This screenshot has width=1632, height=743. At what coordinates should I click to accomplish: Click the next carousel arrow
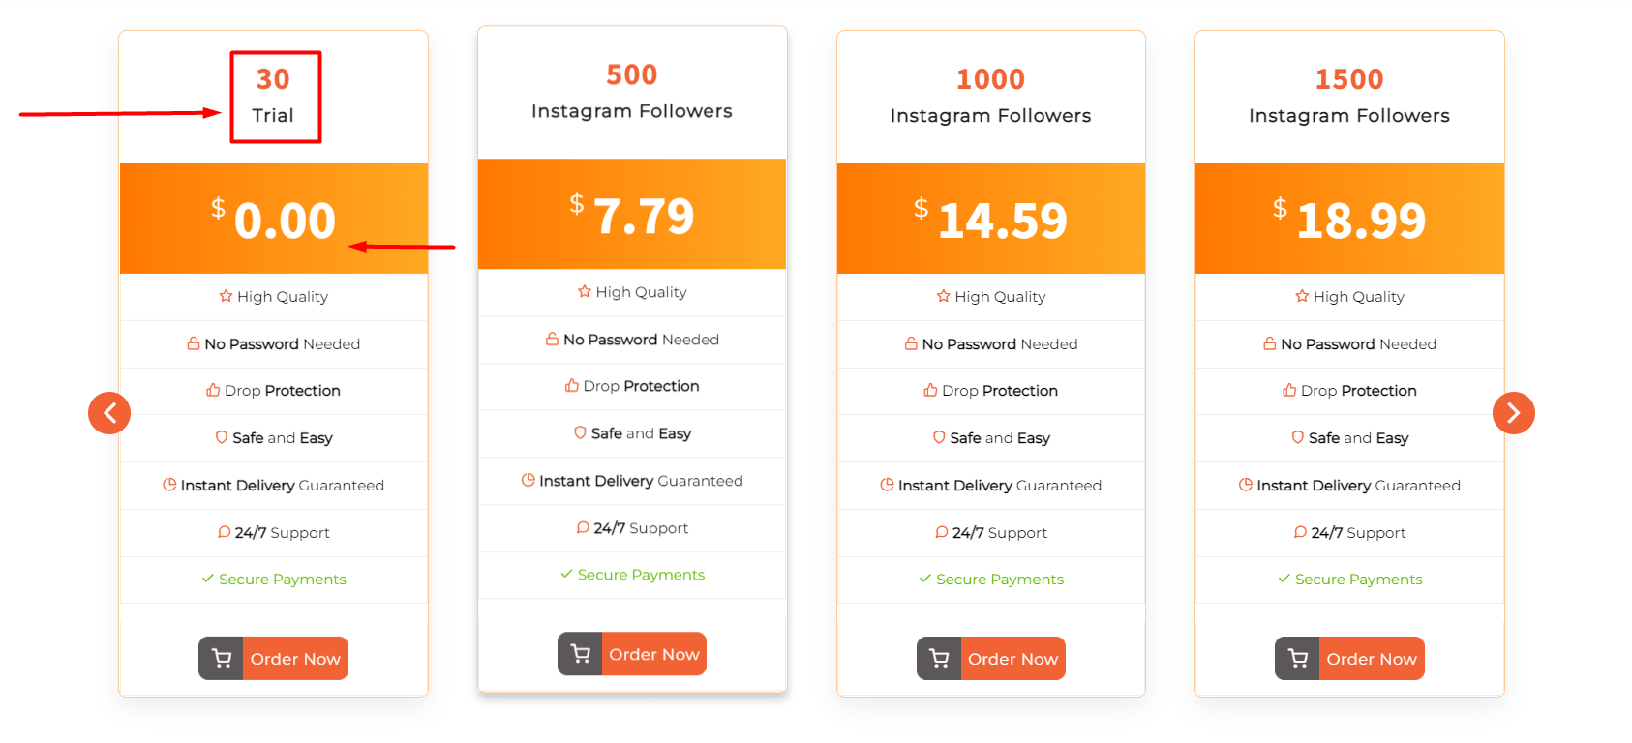coord(1513,413)
